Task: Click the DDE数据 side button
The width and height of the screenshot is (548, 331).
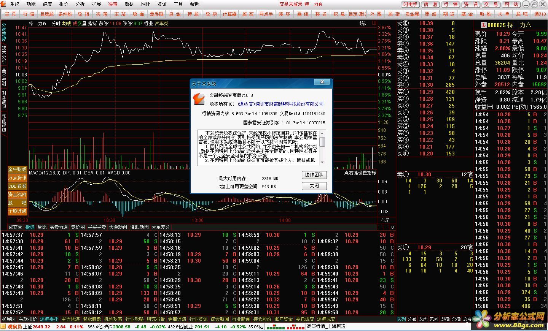Action: [18, 186]
